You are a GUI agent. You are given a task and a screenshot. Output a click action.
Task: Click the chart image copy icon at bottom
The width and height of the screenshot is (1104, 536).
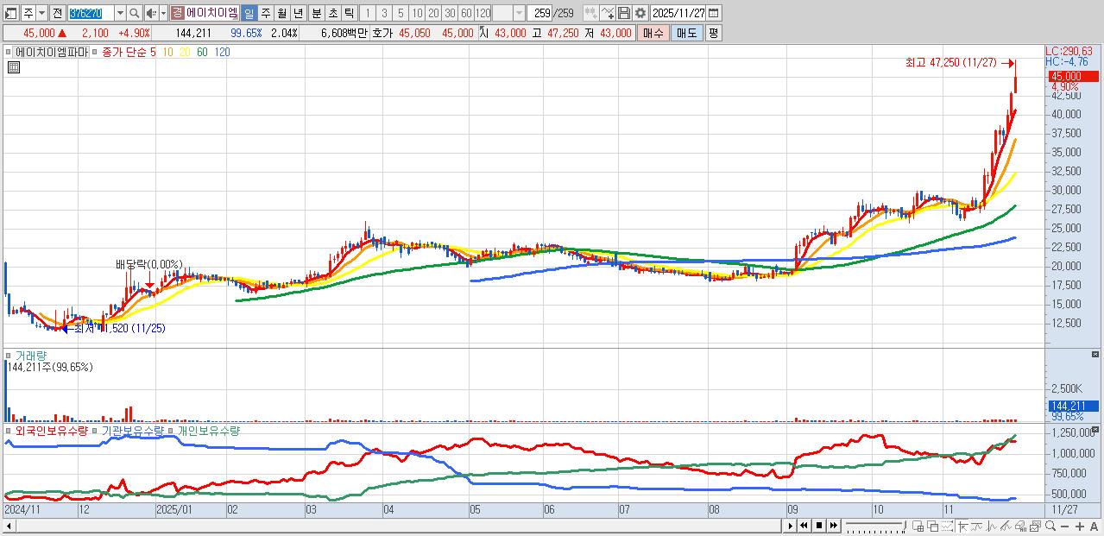tap(1035, 527)
